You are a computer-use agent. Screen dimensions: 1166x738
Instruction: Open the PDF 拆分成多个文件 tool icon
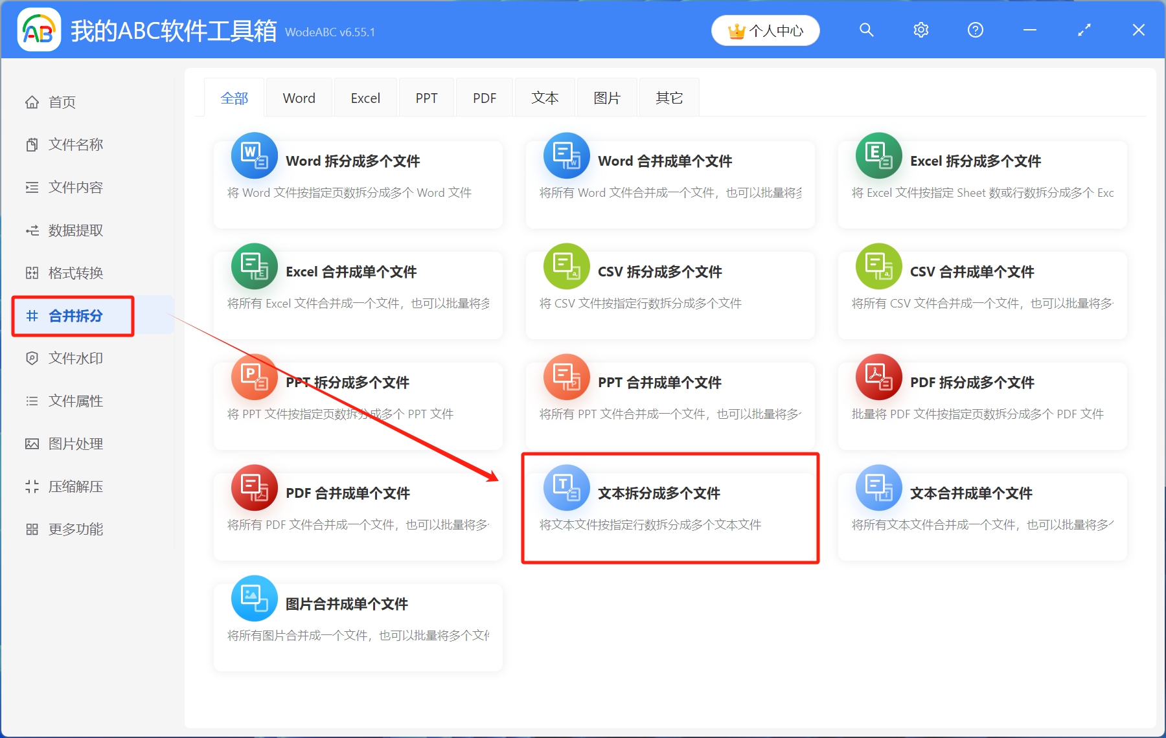tap(878, 379)
